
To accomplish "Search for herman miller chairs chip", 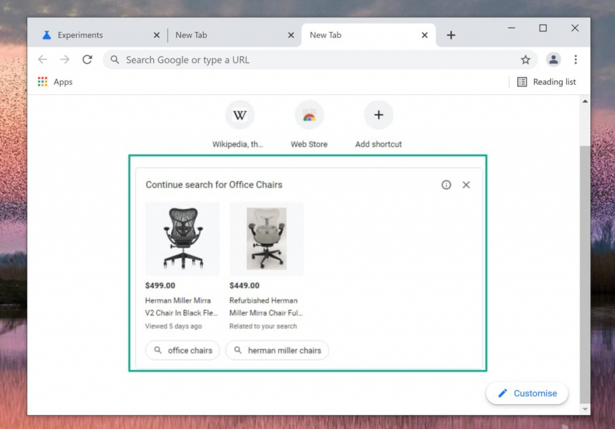I will click(x=277, y=350).
